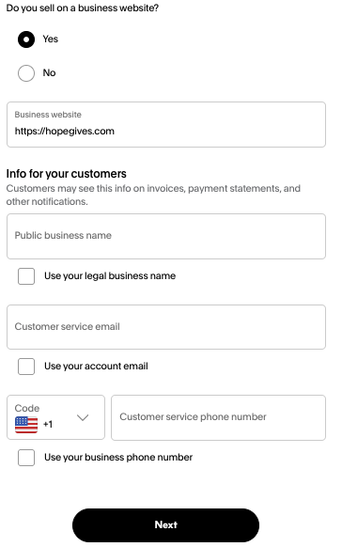The width and height of the screenshot is (342, 547).
Task: Click the "Info for your customers" heading
Action: tap(66, 173)
